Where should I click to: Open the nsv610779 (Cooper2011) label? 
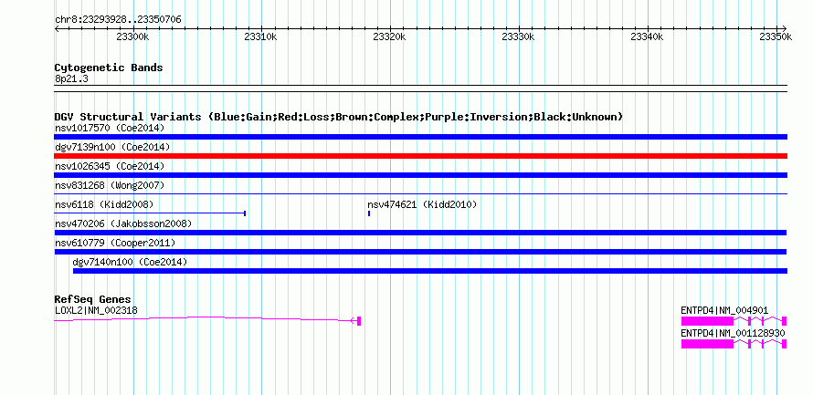[115, 243]
